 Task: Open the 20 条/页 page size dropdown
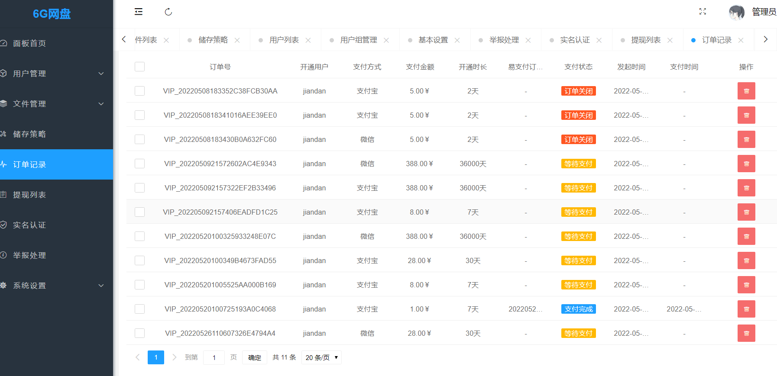tap(321, 357)
